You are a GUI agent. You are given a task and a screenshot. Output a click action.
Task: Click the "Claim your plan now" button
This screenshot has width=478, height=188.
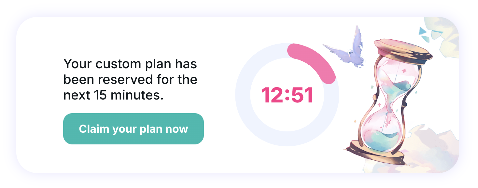(133, 129)
